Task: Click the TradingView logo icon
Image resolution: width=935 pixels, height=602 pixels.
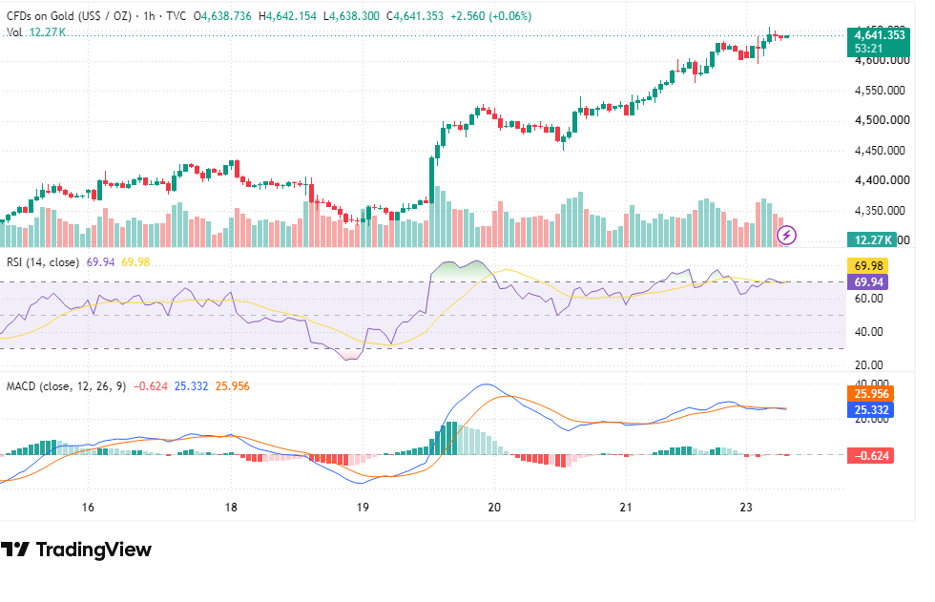Action: 15,549
